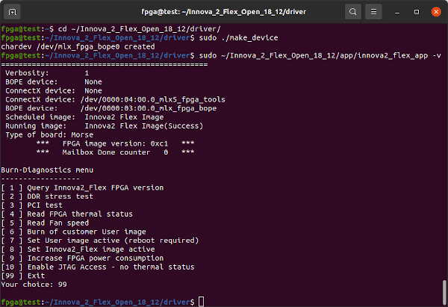Open the terminal search tool
Screen dimensions: 448x307
pyautogui.click(x=353, y=12)
